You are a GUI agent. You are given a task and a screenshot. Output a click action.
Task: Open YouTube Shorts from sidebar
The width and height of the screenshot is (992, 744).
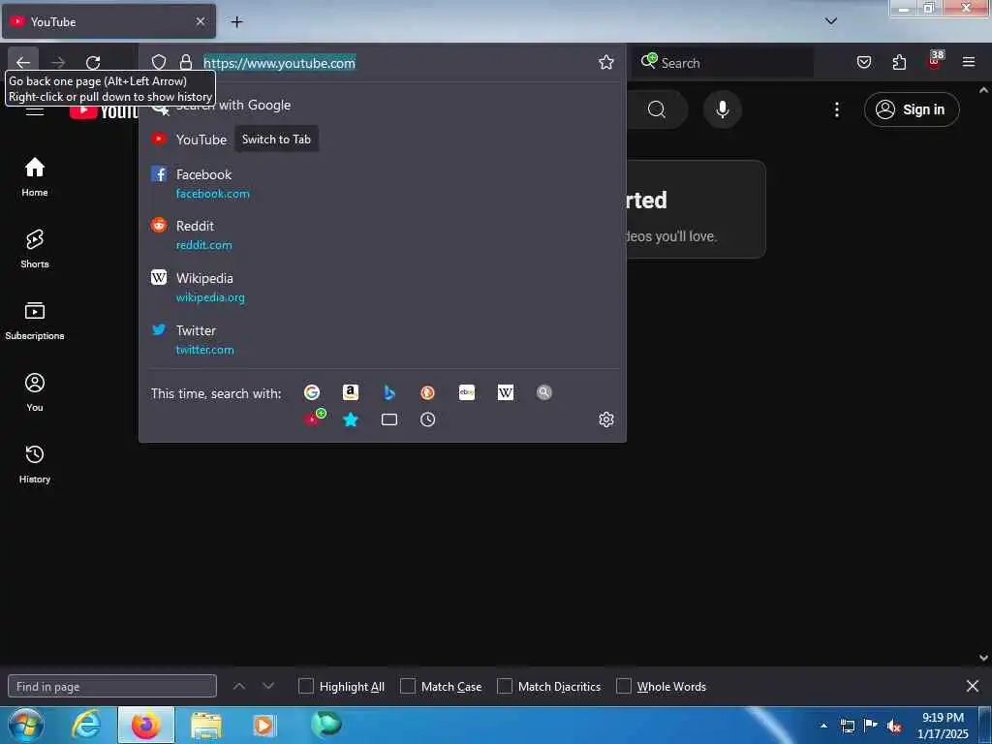pyautogui.click(x=35, y=249)
